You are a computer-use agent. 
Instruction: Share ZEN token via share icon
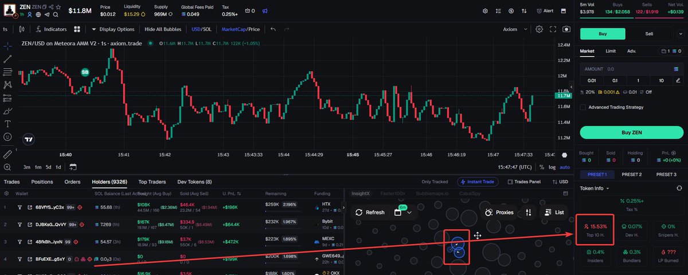coord(52,7)
